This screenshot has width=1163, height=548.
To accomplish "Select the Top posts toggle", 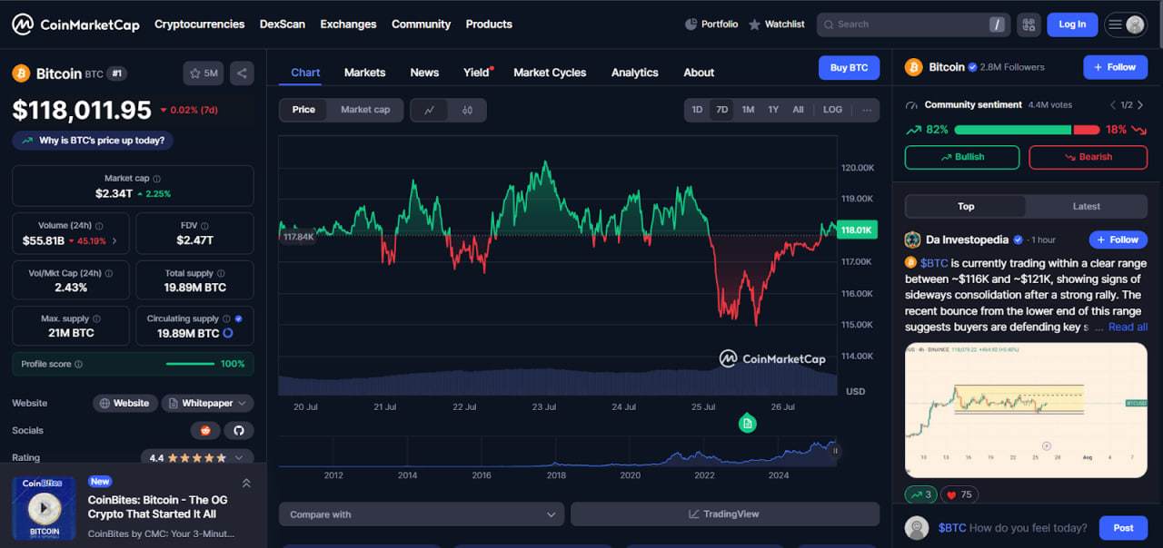I will 966,206.
